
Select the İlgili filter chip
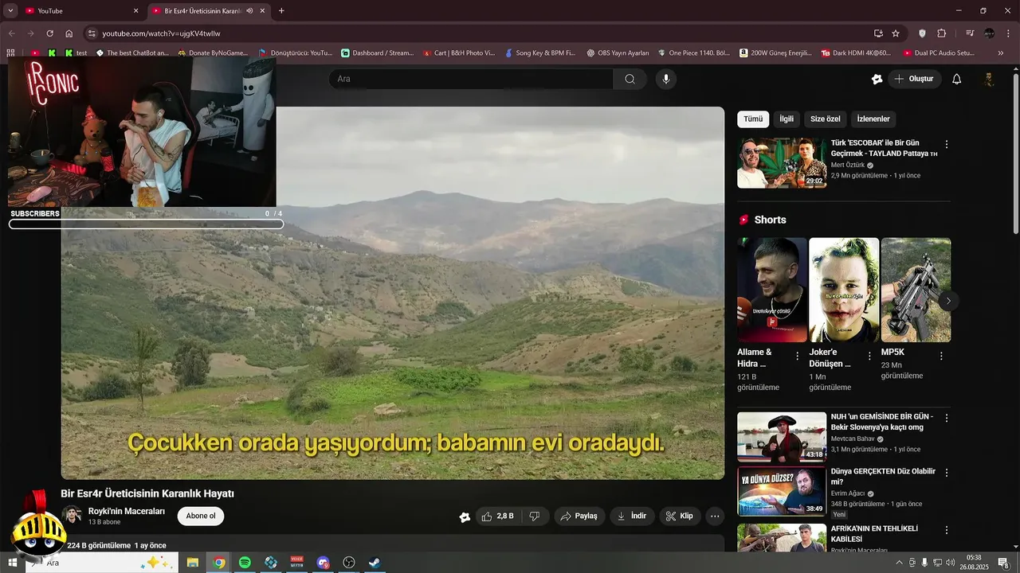[787, 119]
